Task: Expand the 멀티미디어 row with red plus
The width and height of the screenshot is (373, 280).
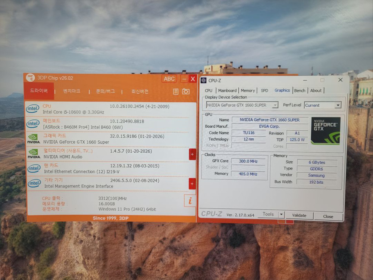Action: point(192,154)
